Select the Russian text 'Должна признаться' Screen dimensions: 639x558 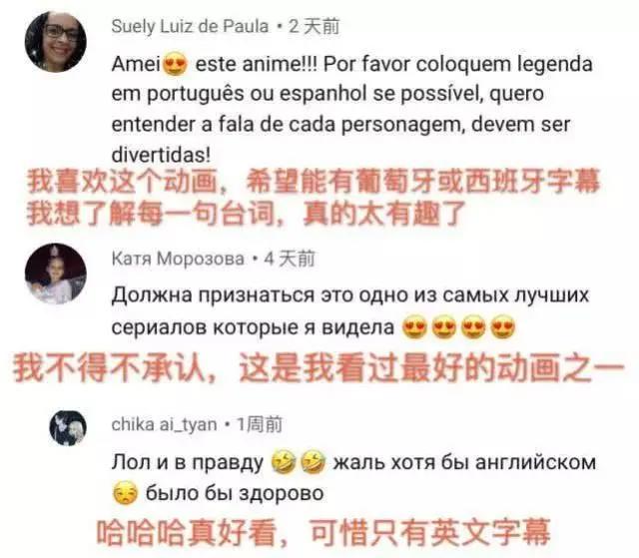(213, 295)
